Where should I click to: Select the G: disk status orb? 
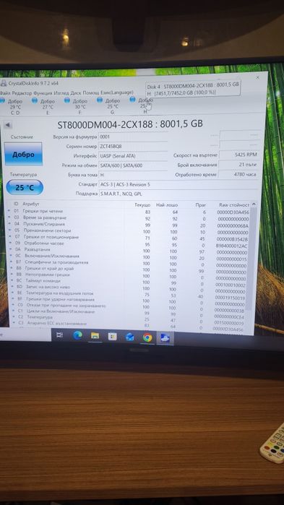click(100, 100)
